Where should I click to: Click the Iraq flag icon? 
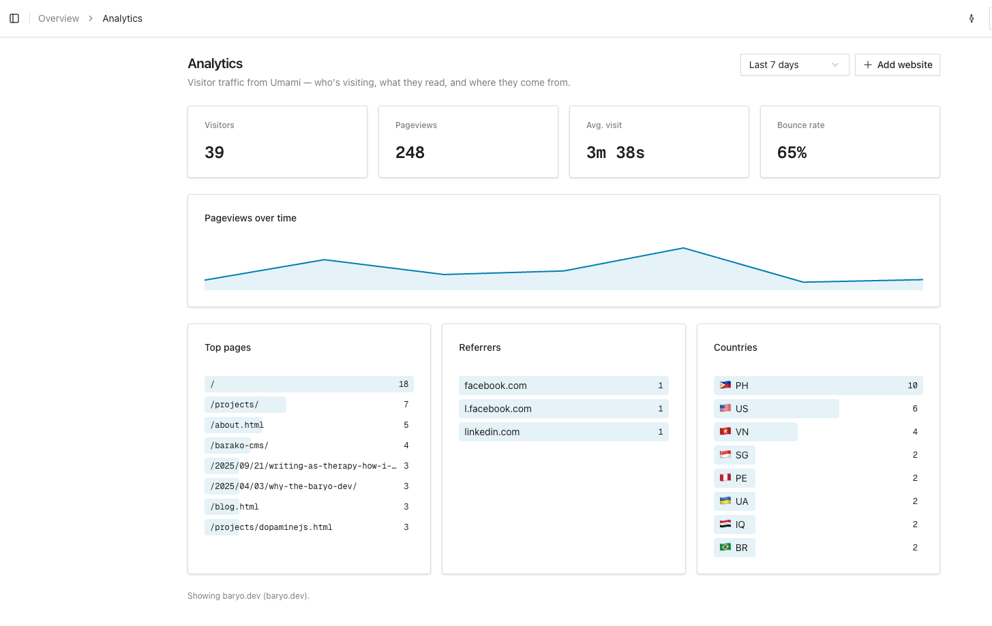coord(725,524)
